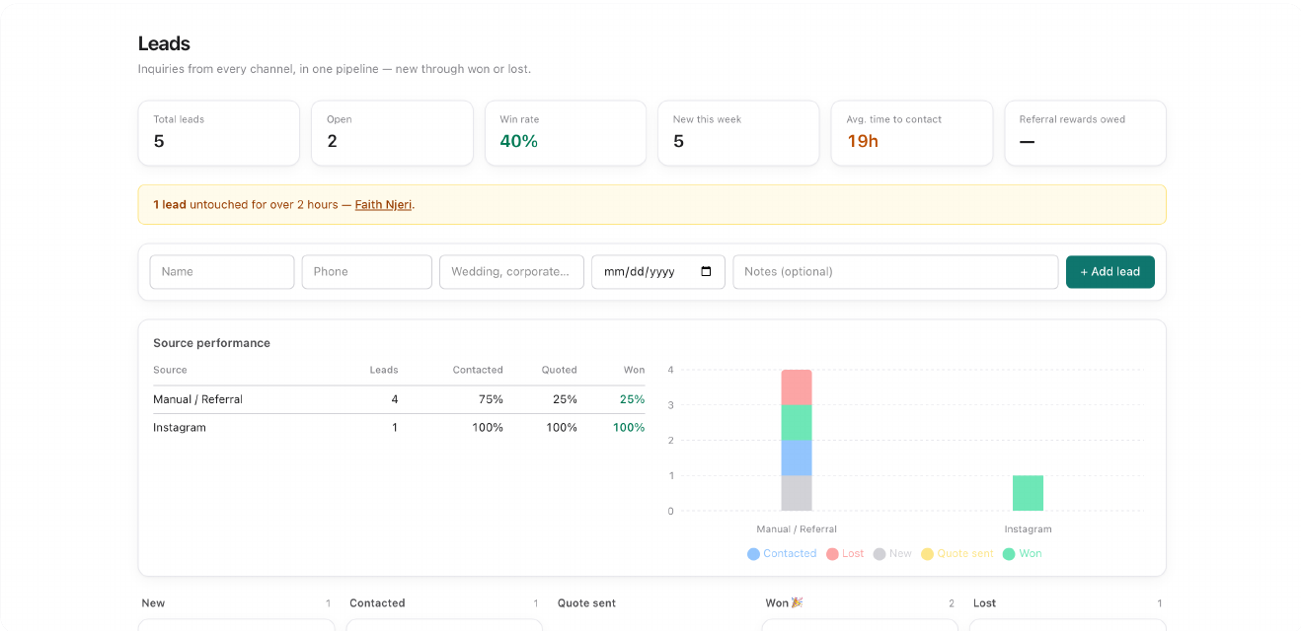Click the Source column header
This screenshot has height=631, width=1301.
click(170, 370)
